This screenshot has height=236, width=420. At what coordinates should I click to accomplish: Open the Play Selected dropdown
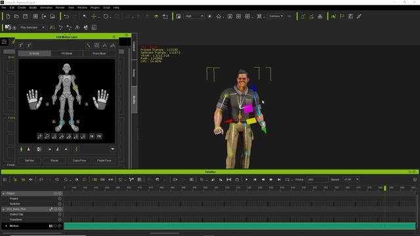[x=32, y=28]
